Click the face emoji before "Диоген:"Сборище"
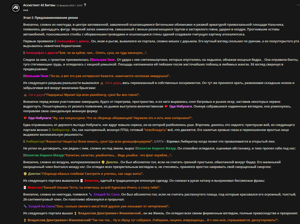Screen dimensions: 300x224 click(x=25, y=174)
